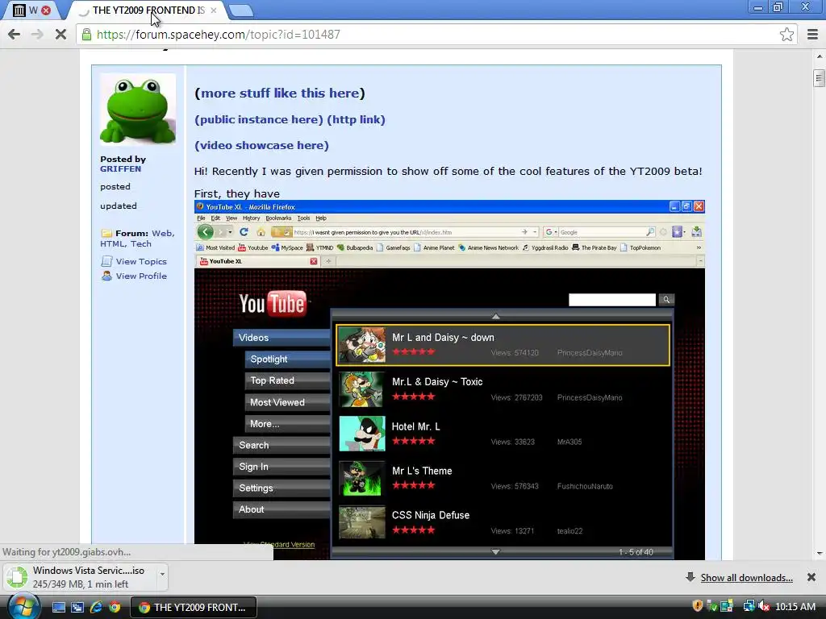Open the Web forum link
The image size is (826, 619).
coord(163,233)
